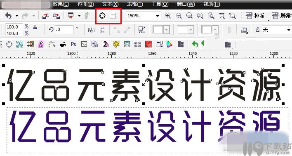Image resolution: width=292 pixels, height=156 pixels.
Task: Open the 工具(O) menu
Action: coord(160,4)
